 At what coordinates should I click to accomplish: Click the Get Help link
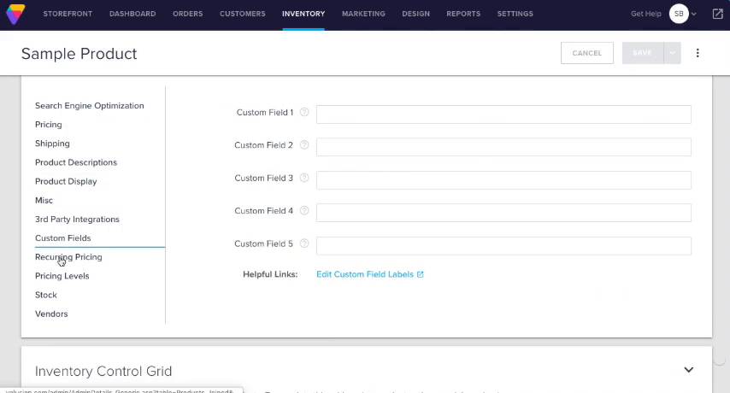click(x=645, y=14)
